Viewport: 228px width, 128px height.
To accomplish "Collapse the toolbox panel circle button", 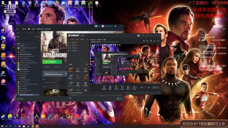I will [x=87, y=65].
